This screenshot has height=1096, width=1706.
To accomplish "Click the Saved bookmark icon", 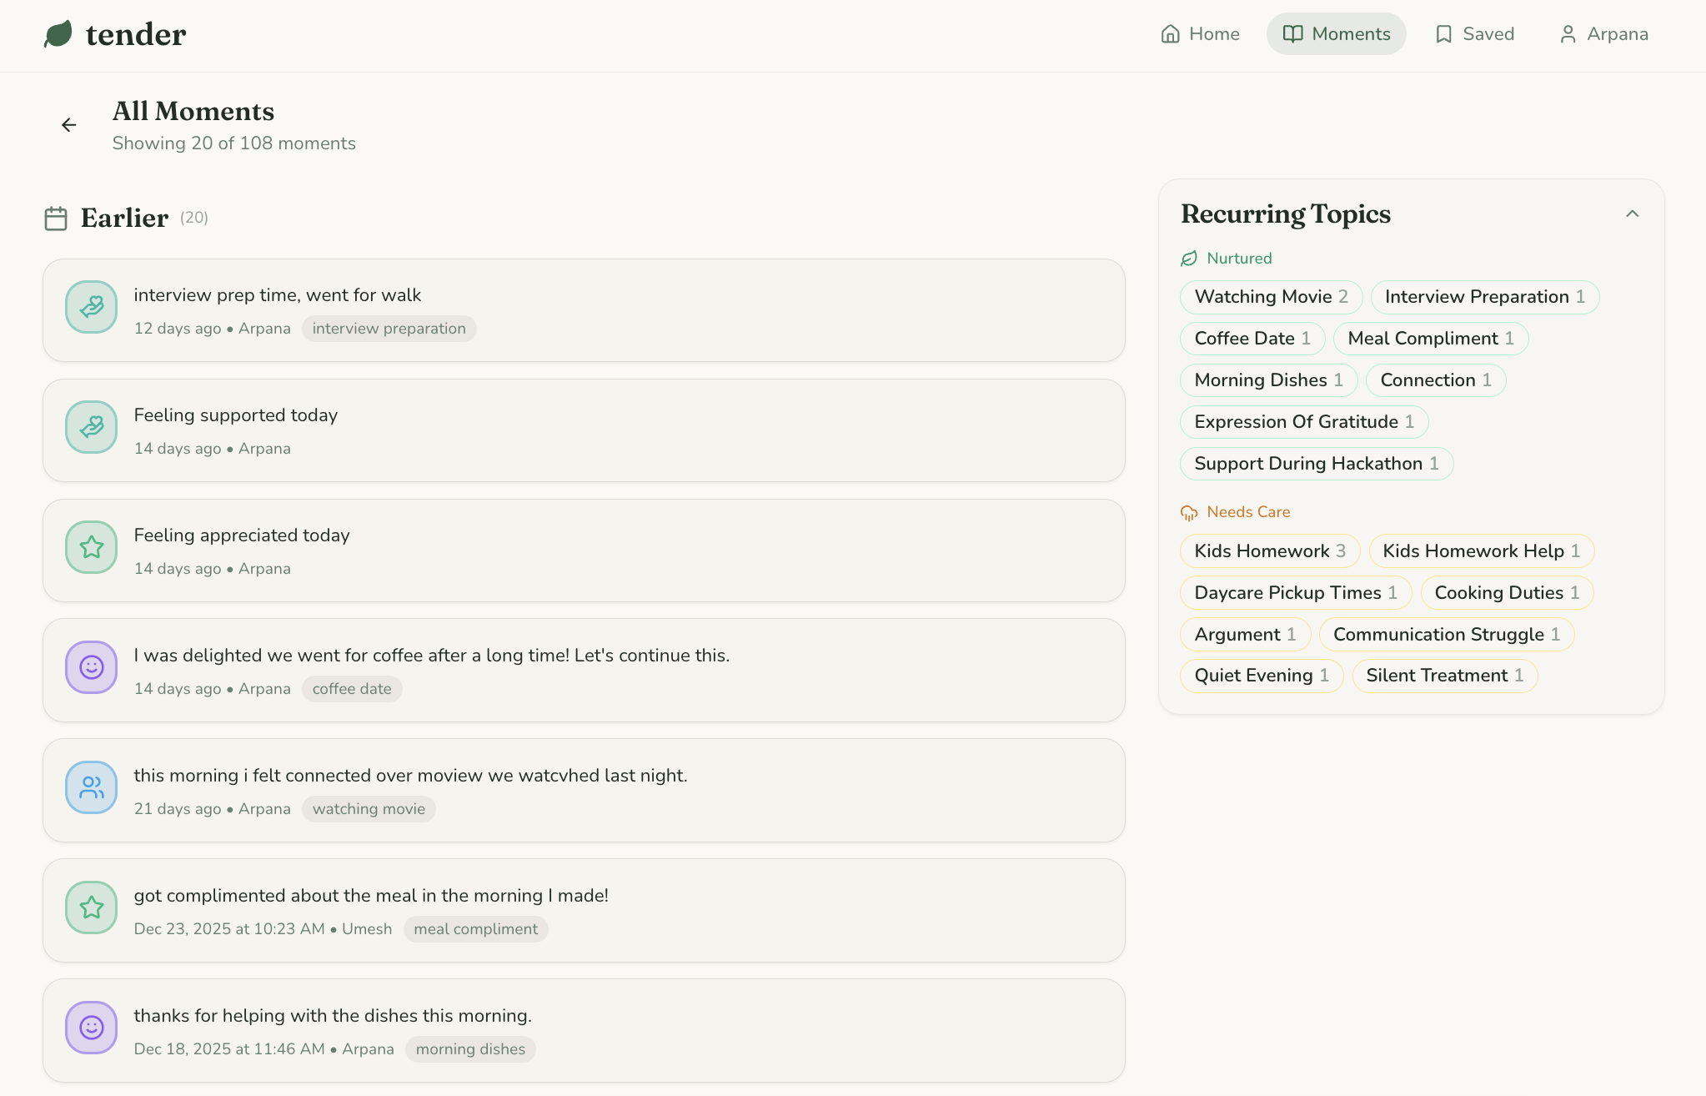I will tap(1443, 33).
